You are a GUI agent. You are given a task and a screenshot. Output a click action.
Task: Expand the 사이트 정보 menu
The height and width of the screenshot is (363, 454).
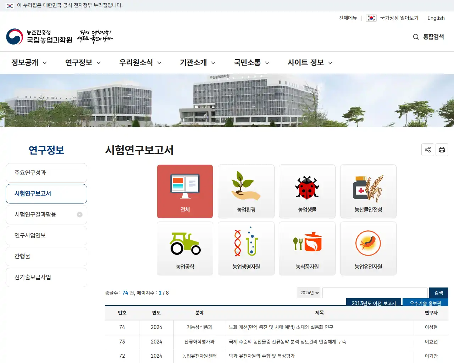[310, 63]
